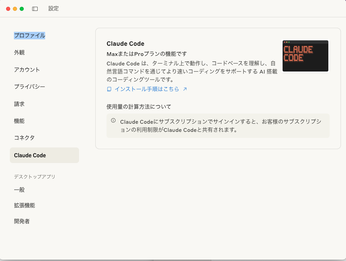Click the subscription usage notice text

tap(221, 126)
